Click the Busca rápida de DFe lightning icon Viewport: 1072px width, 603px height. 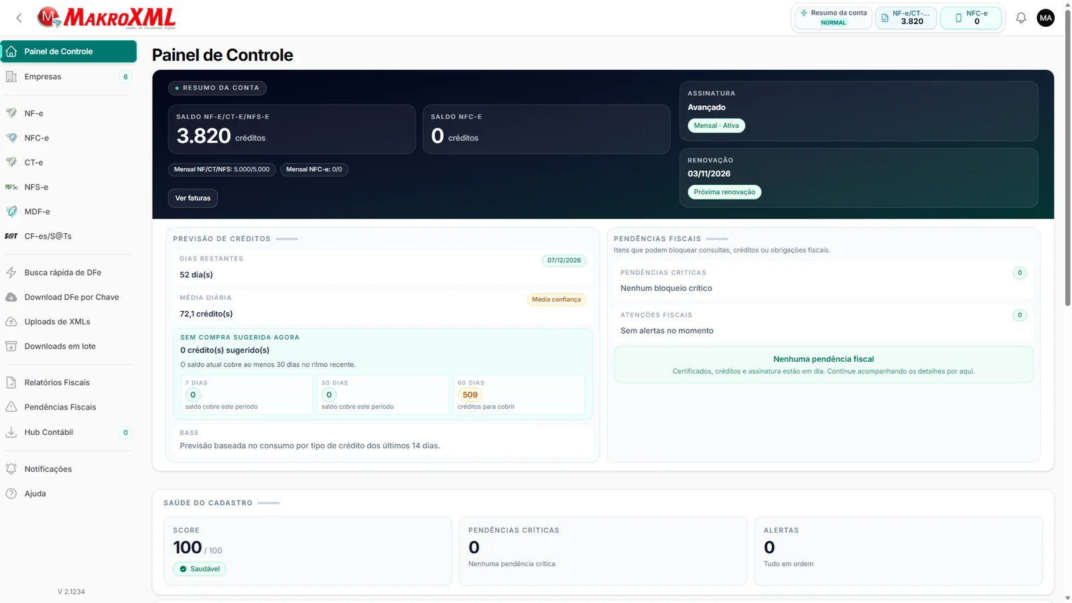[x=11, y=273]
